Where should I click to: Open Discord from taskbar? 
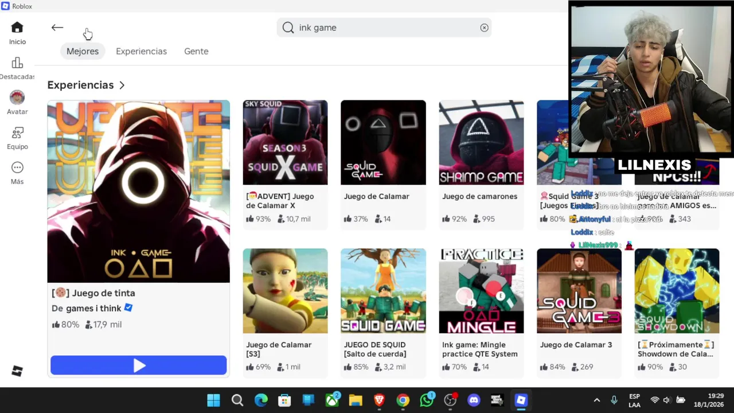pos(474,400)
